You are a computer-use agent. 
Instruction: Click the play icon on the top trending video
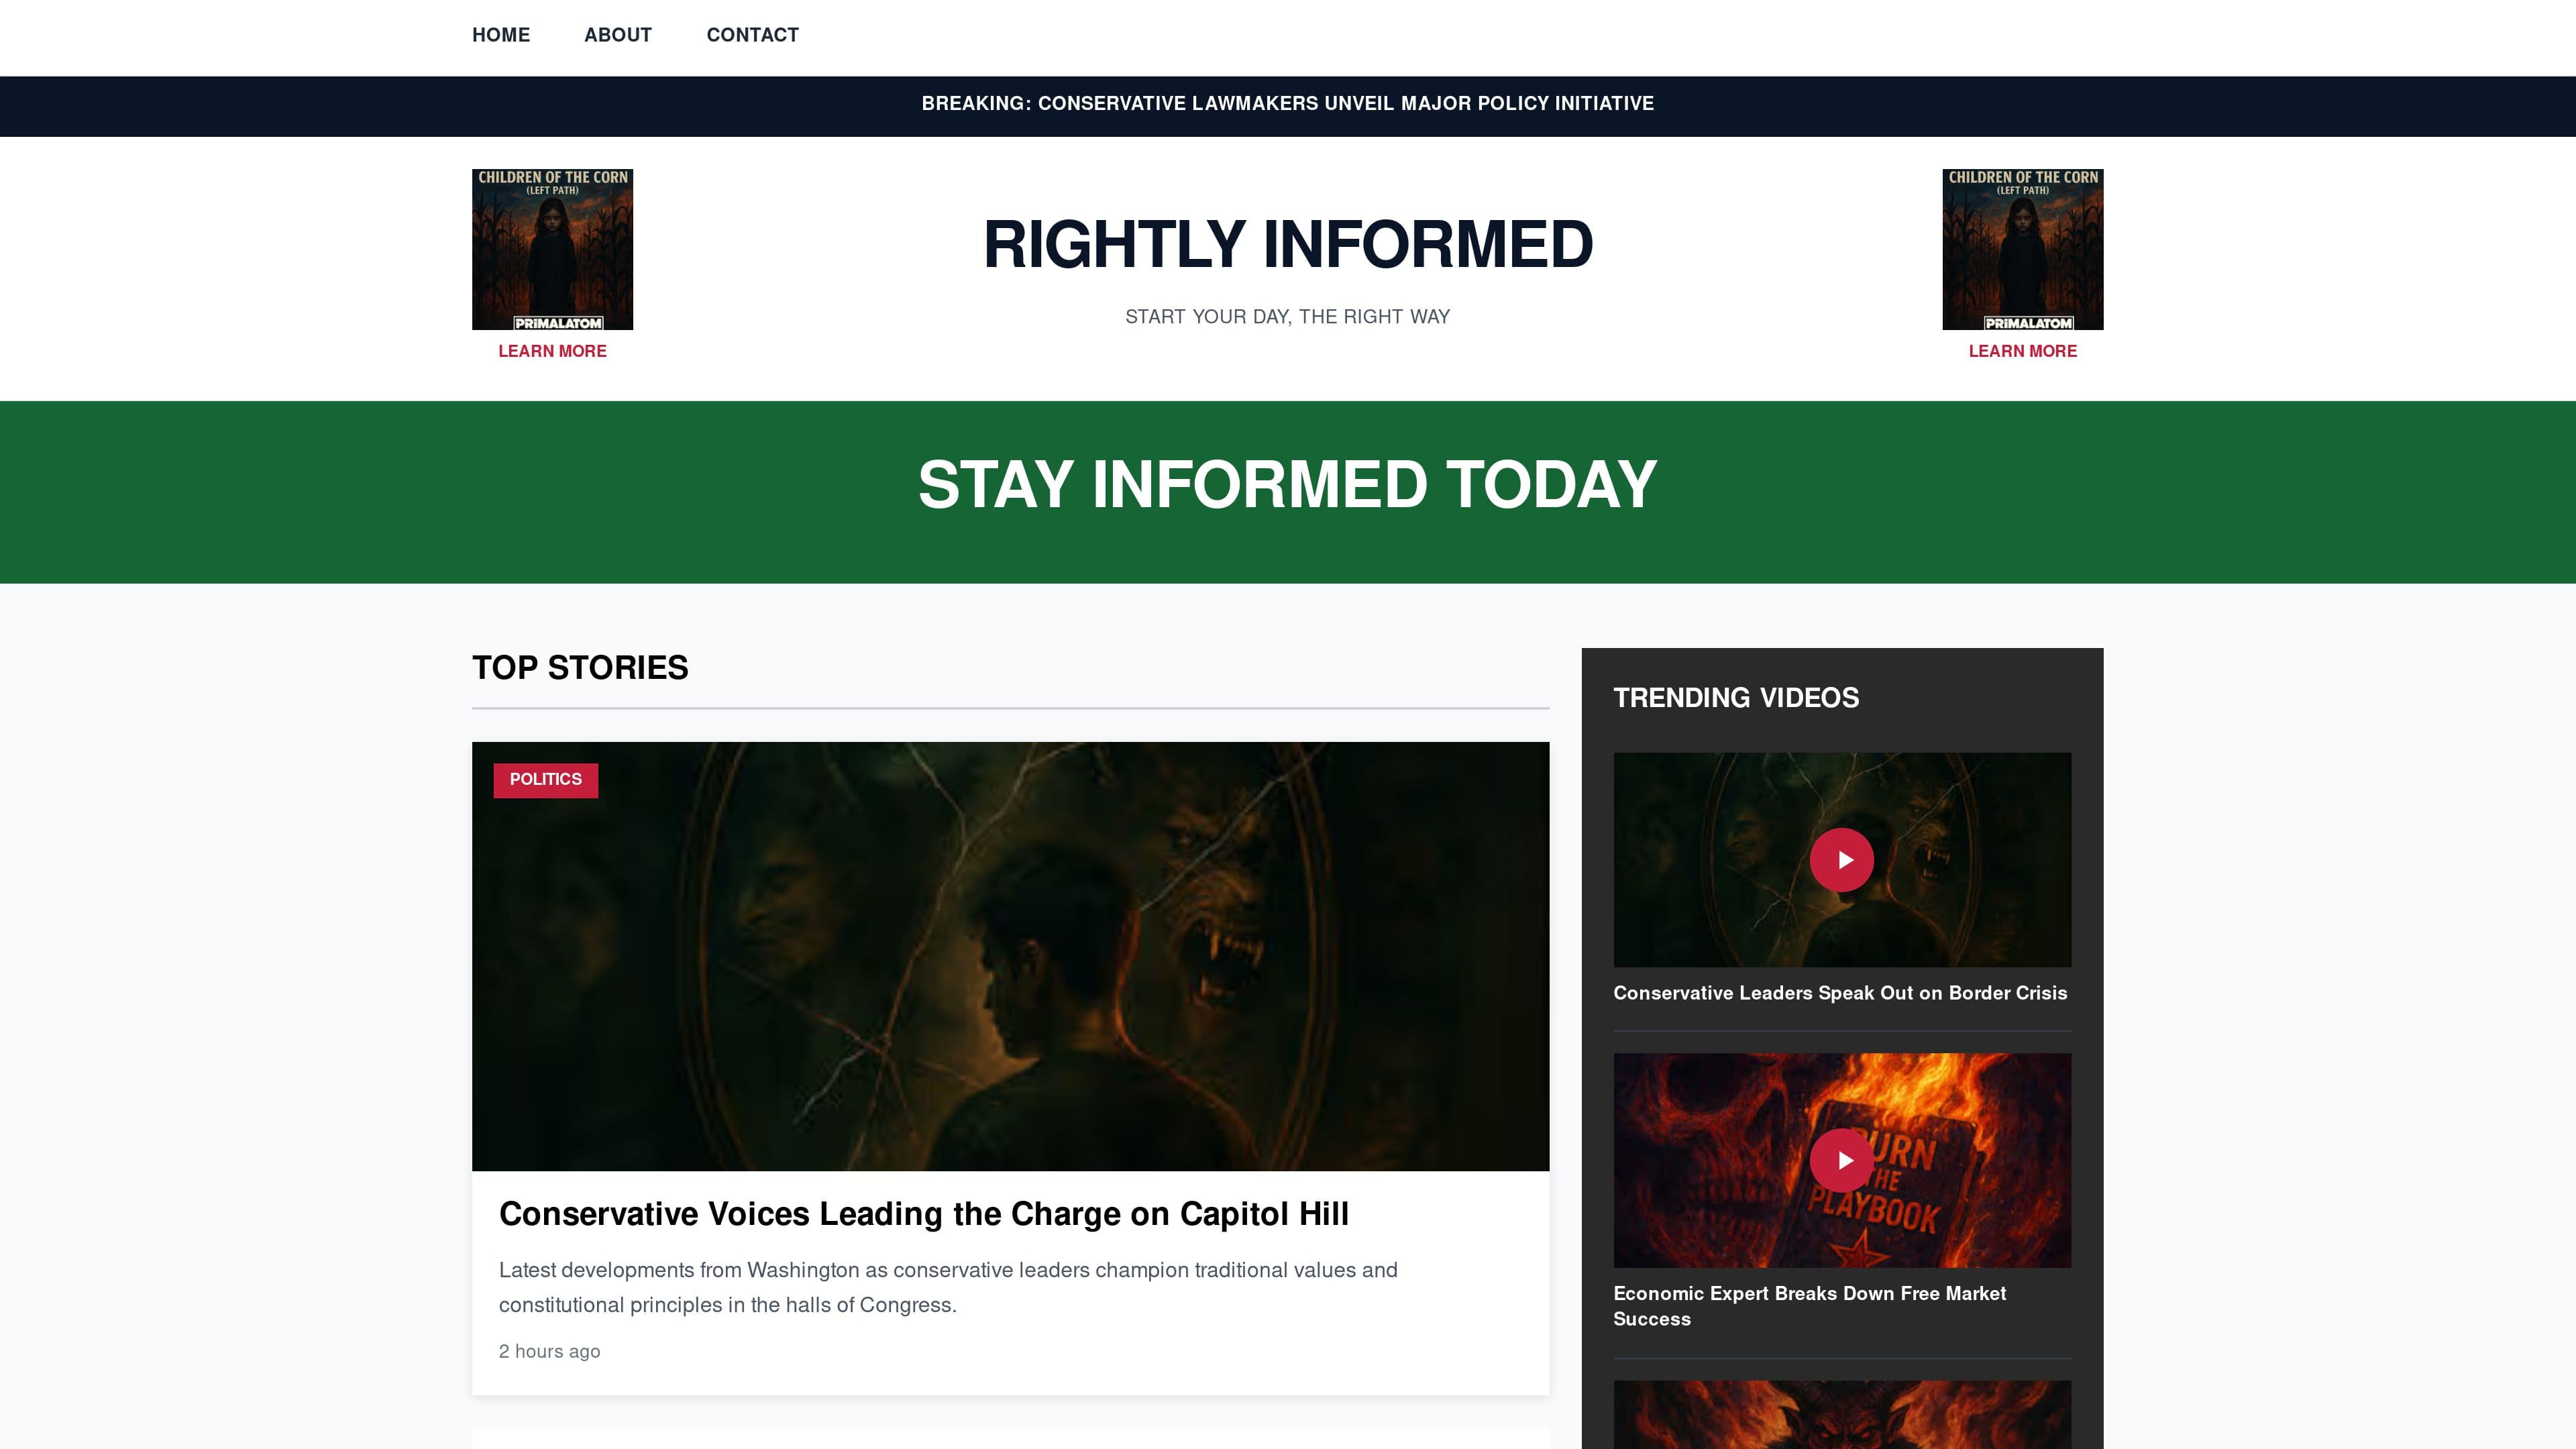click(x=1843, y=858)
